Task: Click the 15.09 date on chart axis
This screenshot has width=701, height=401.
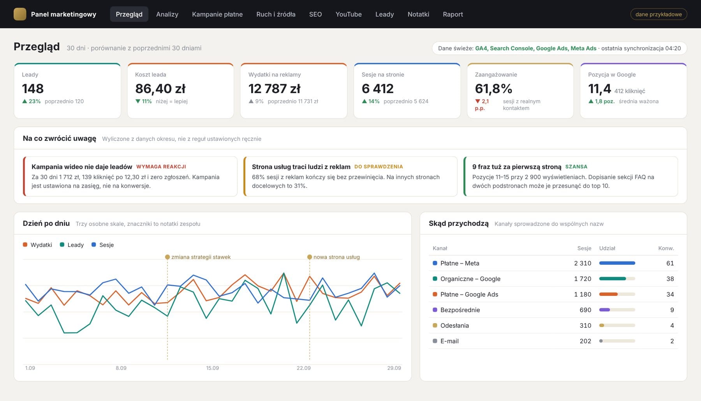Action: [212, 368]
